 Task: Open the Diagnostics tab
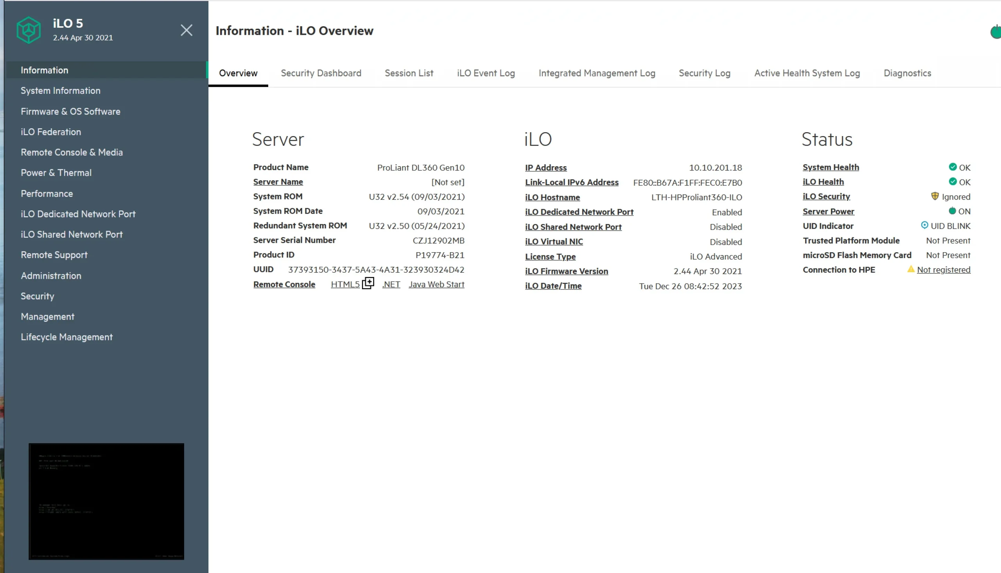[907, 73]
